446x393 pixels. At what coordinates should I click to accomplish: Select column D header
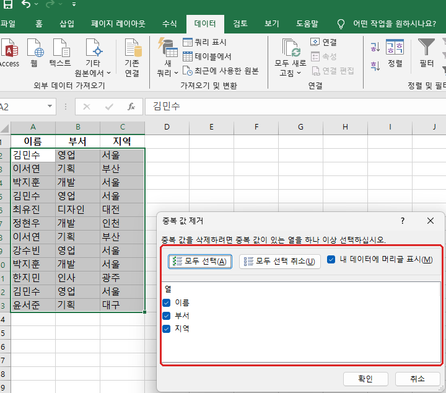(x=167, y=127)
